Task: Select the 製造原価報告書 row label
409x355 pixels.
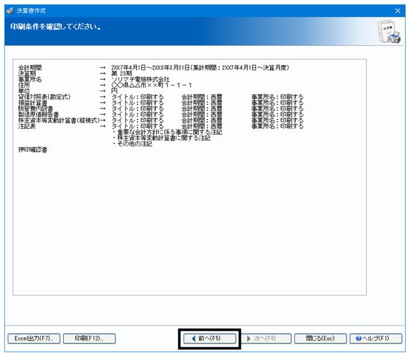Action: pos(39,114)
